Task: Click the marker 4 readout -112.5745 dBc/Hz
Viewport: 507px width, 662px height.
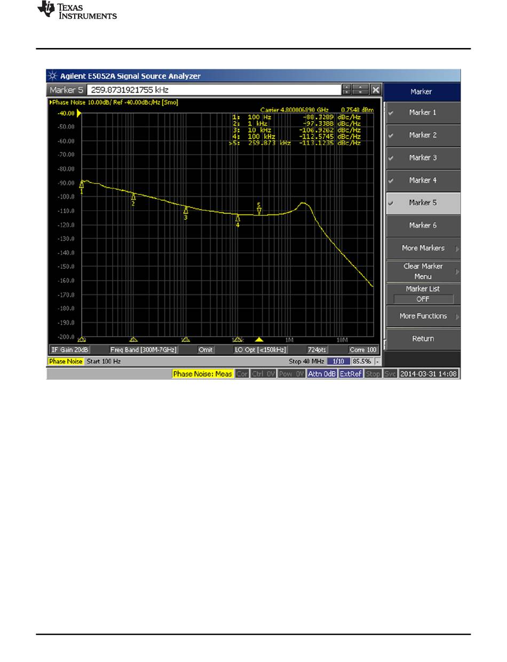Action: click(x=330, y=137)
